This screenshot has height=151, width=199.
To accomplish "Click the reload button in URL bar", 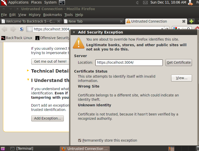I will [167, 29].
